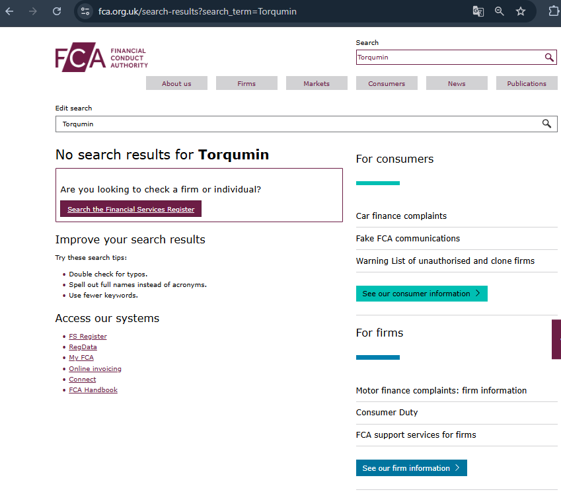Click the maroon side tab at right edge
The width and height of the screenshot is (561, 492).
click(x=556, y=339)
